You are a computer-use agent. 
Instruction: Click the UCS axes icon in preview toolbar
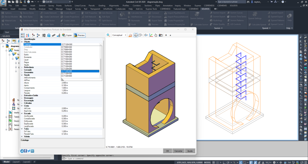tap(151, 35)
